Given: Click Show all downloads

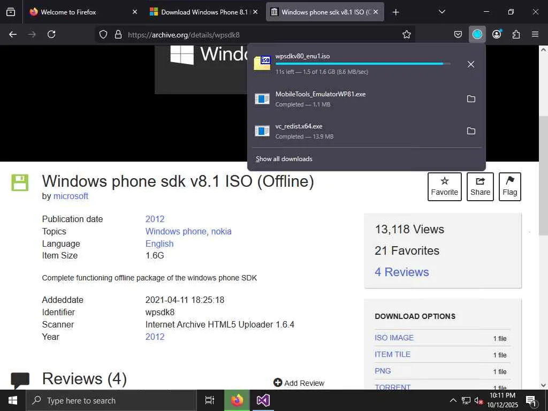Looking at the screenshot, I should pyautogui.click(x=284, y=159).
